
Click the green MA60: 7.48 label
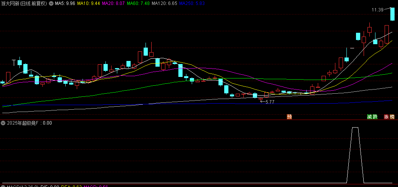coord(138,3)
